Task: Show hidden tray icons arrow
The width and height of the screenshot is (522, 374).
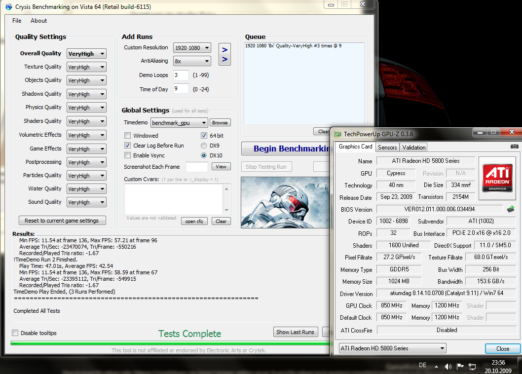Action: tap(436, 367)
